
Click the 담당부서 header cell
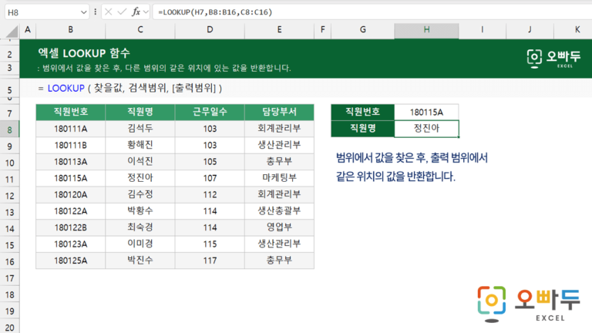pyautogui.click(x=279, y=112)
